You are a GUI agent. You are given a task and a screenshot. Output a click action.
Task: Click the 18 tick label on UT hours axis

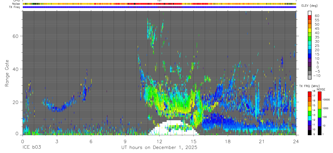click(228, 141)
